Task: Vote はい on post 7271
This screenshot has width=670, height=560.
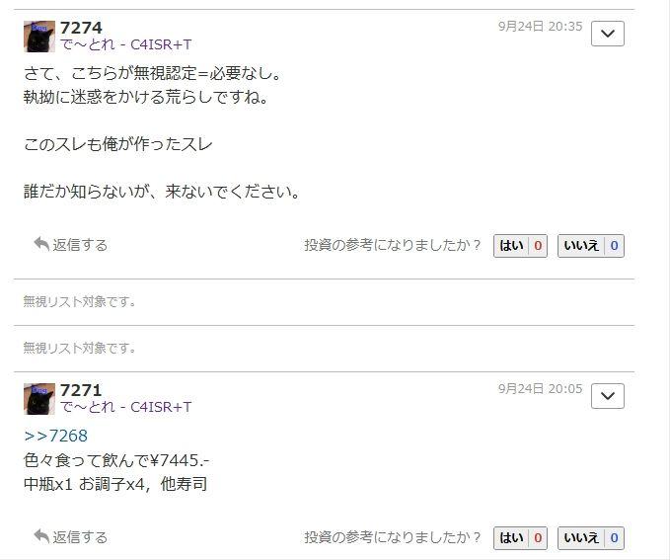Action: point(520,537)
